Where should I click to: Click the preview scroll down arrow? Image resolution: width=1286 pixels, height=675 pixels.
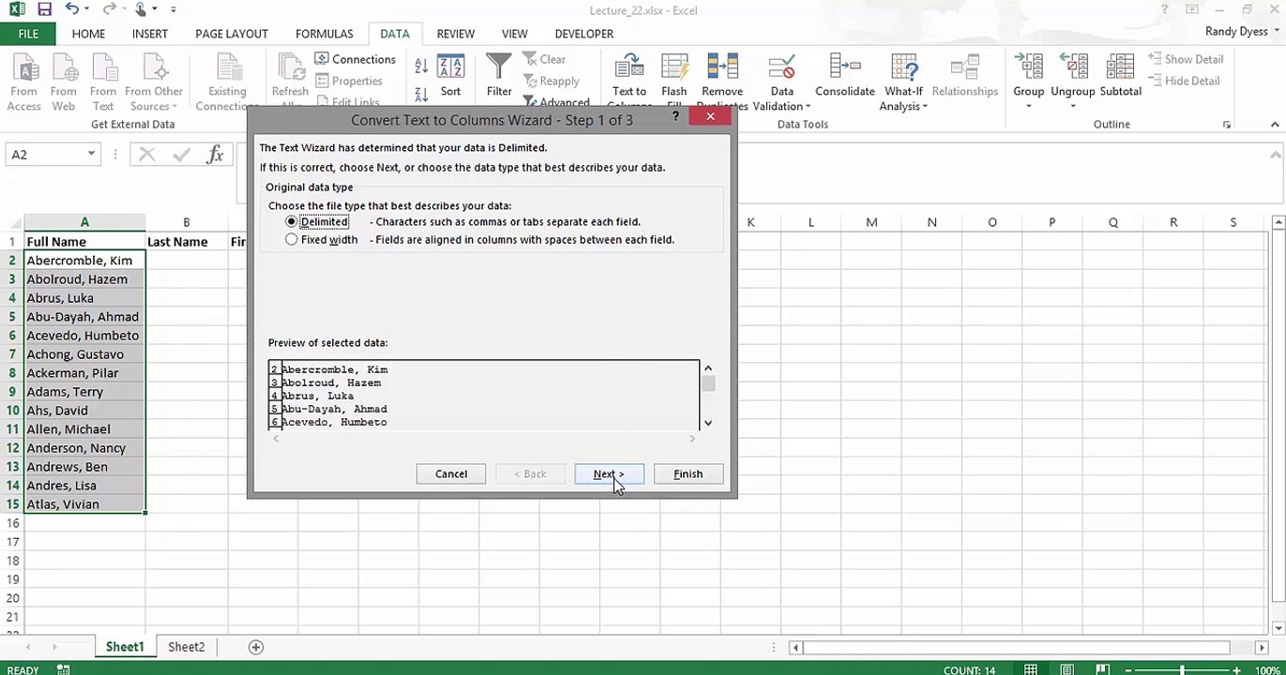[x=708, y=423]
